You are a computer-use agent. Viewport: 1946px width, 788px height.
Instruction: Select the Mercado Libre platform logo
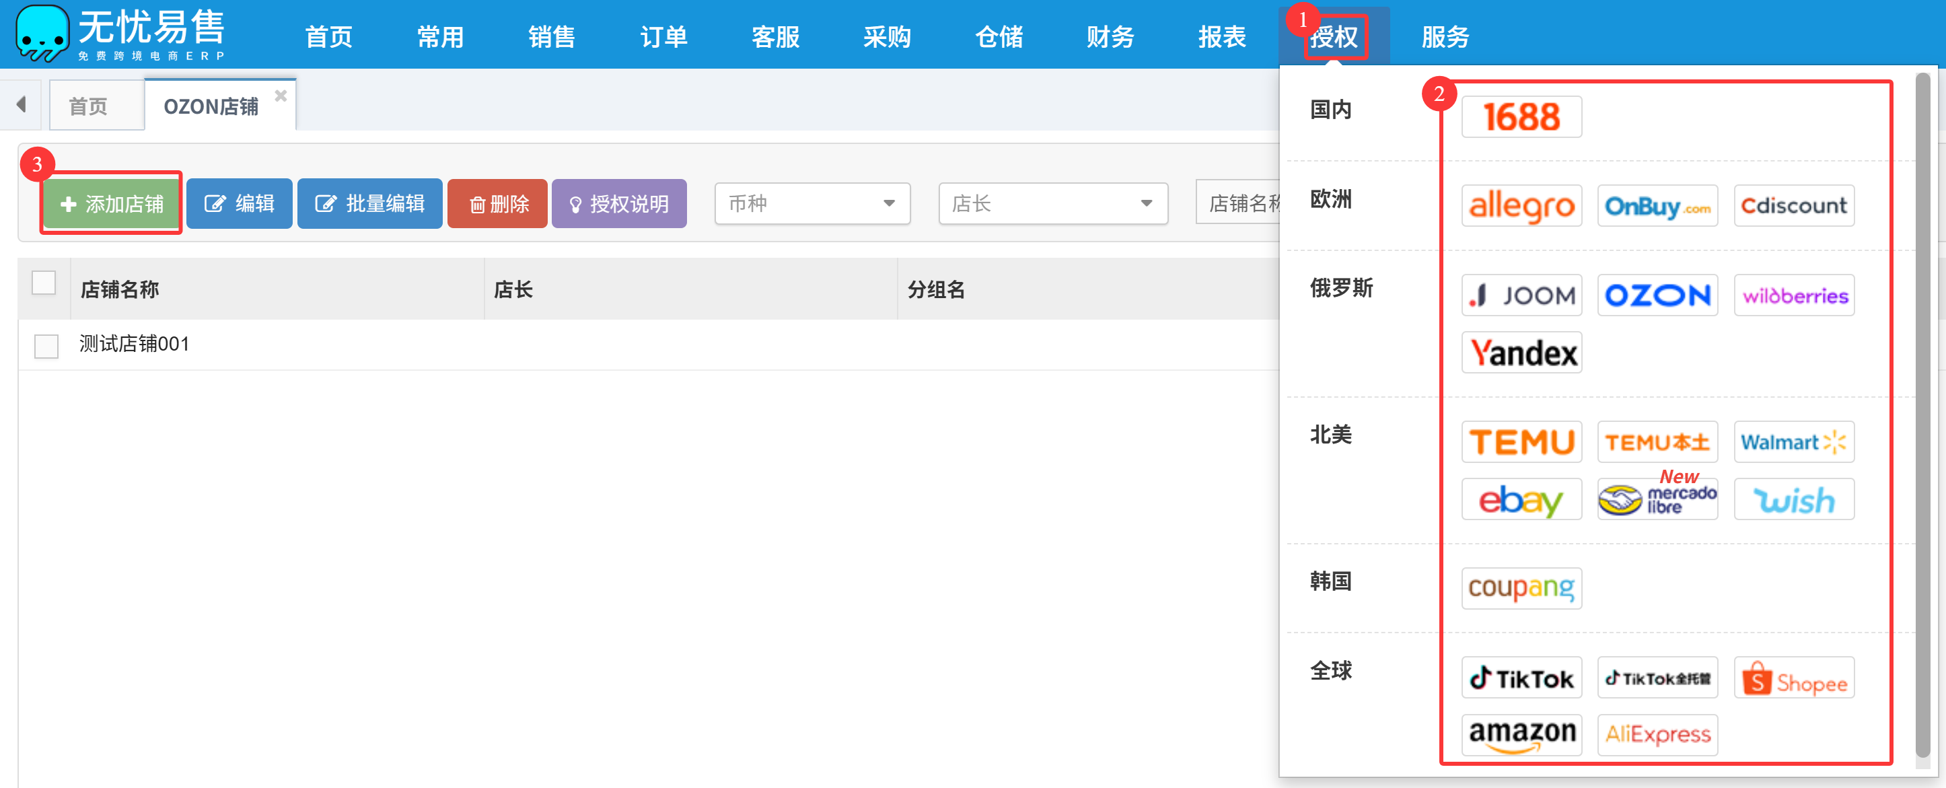point(1657,499)
